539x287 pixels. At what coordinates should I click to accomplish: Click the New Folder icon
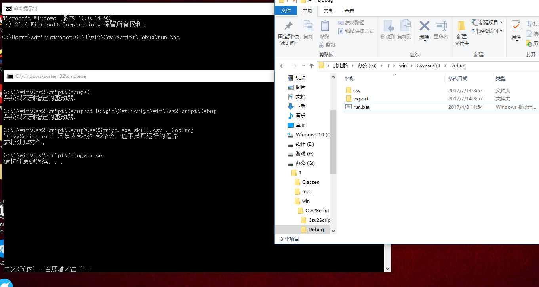click(x=461, y=26)
